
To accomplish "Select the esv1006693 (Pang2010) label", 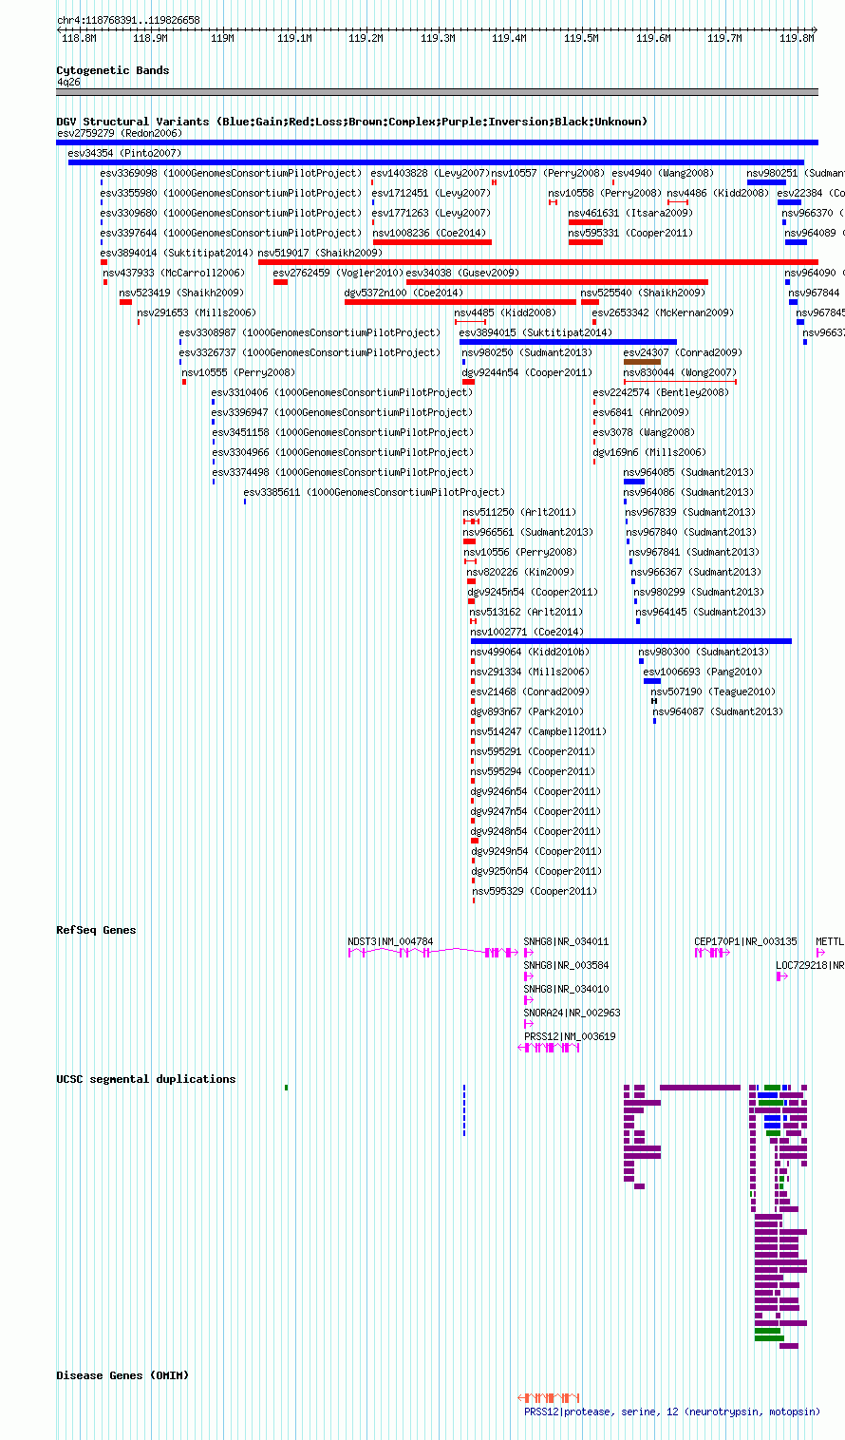I will 704,672.
